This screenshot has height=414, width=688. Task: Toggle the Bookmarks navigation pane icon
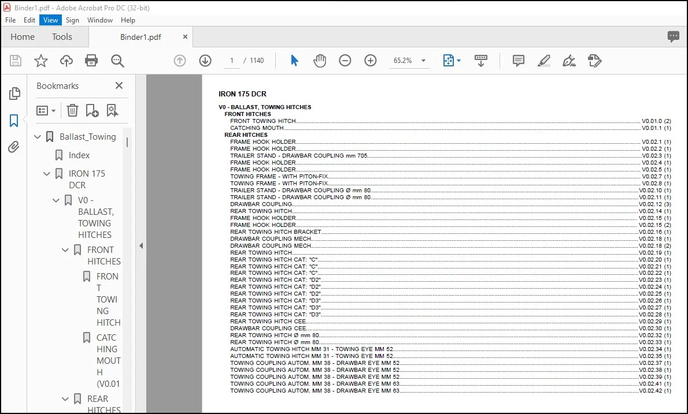click(x=14, y=121)
